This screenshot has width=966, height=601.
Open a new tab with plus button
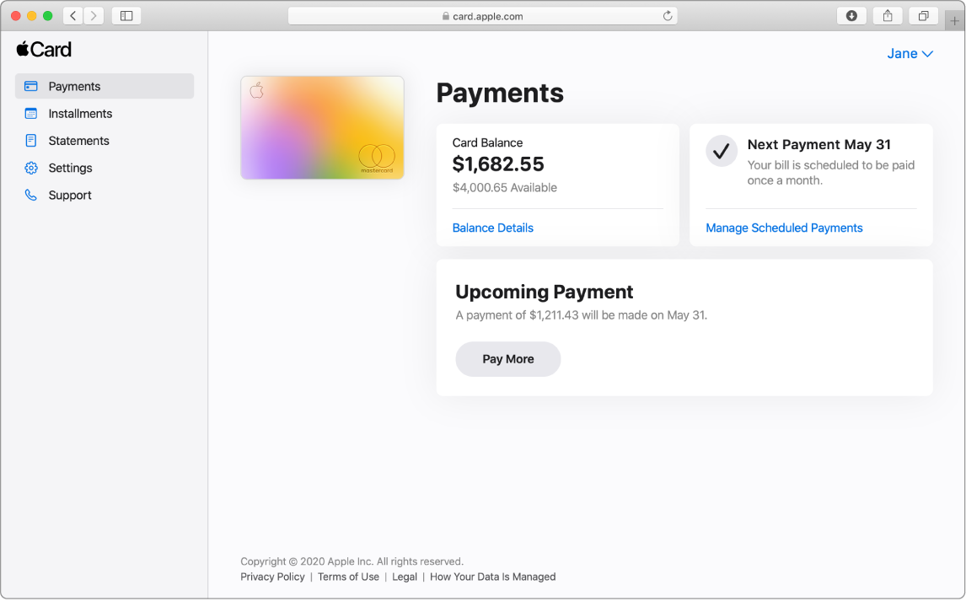[x=954, y=22]
